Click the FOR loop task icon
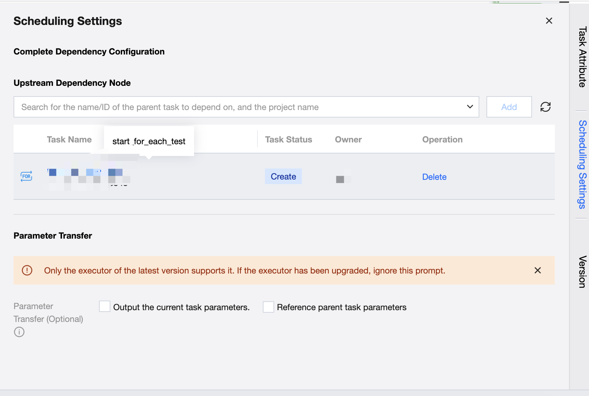Viewport: 589px width, 396px height. [26, 176]
